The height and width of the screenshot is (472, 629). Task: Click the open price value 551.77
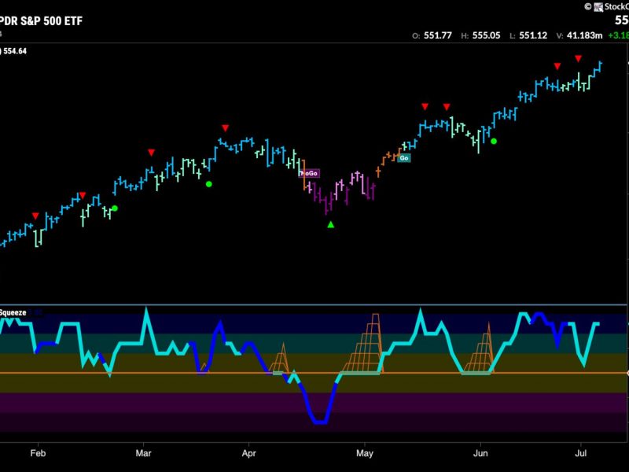tap(438, 35)
